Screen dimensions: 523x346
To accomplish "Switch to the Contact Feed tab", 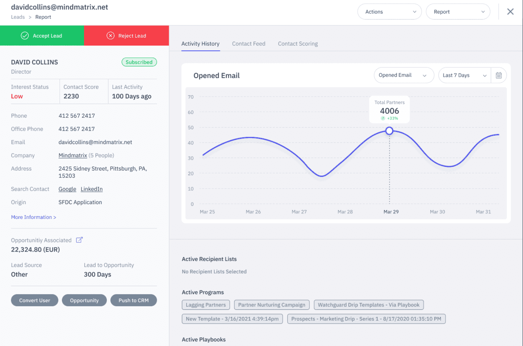I will tap(248, 44).
